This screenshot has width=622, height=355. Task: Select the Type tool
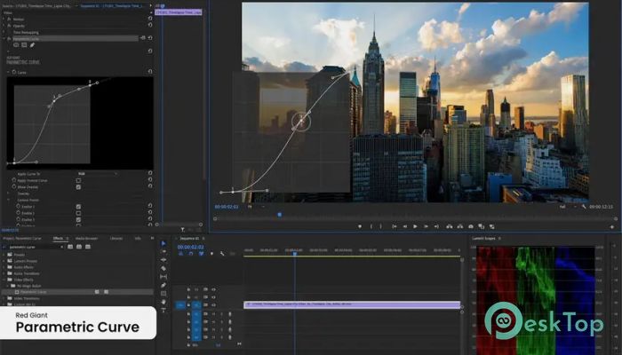(x=163, y=310)
